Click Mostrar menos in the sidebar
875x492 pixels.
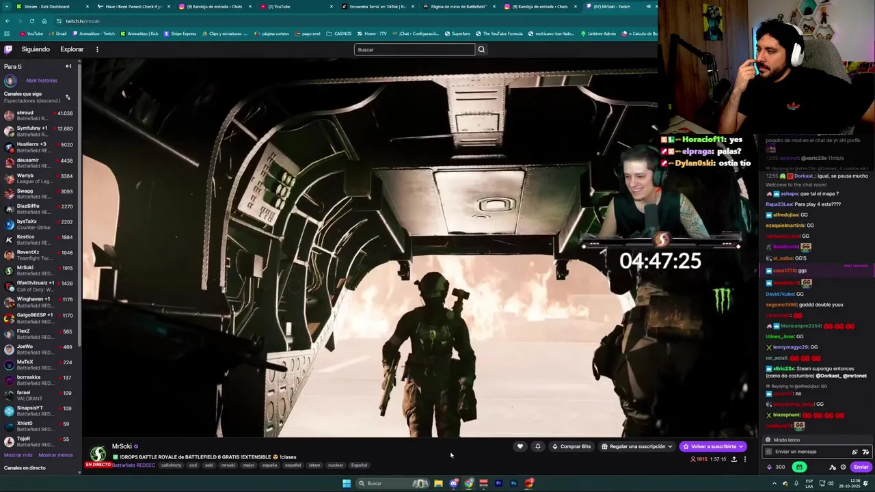point(55,455)
